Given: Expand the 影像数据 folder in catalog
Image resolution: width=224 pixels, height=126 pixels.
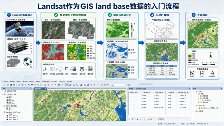Looking at the screenshot, I should tap(198, 96).
